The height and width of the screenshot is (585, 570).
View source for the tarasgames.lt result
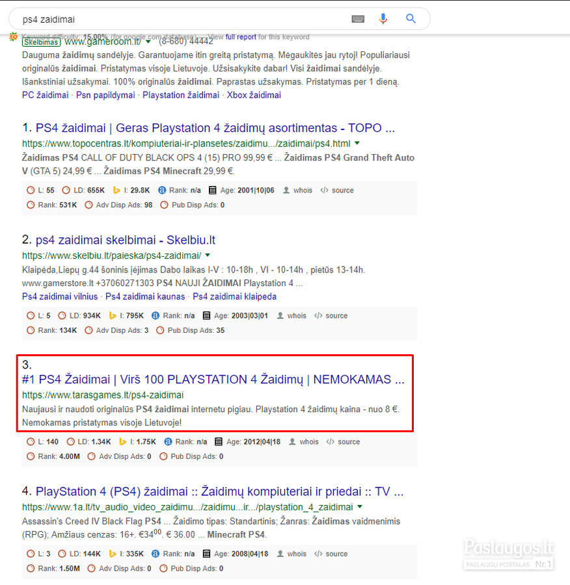(344, 442)
